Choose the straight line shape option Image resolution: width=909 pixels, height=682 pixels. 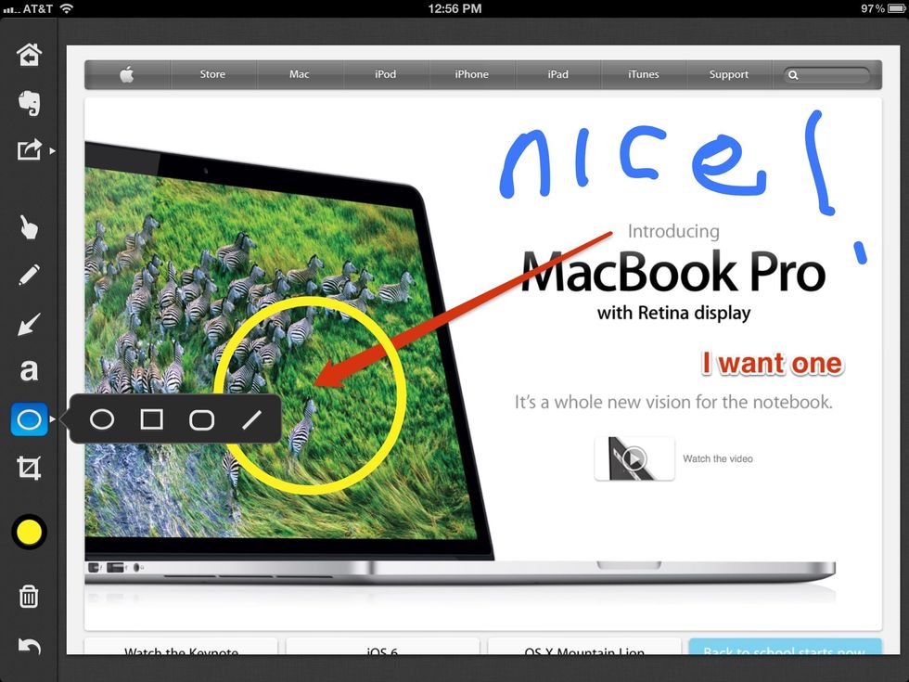coord(251,420)
